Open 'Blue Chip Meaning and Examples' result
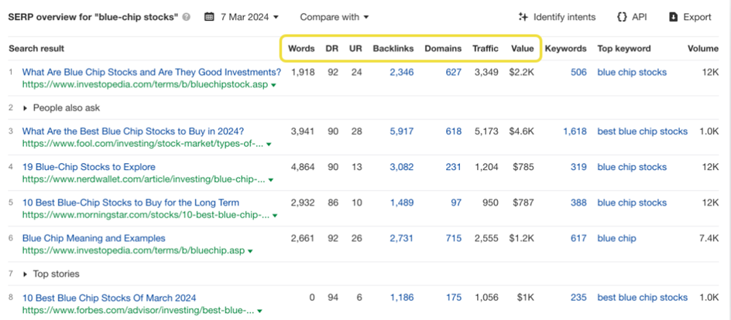The height and width of the screenshot is (320, 731). 94,238
